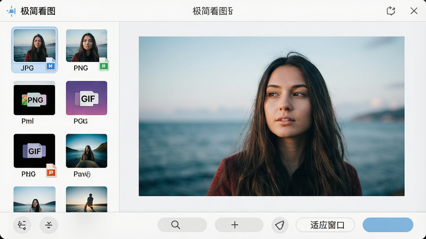The image size is (426, 239).
Task: Click the green file badge on the PNG thumbnail
Action: coord(104,64)
